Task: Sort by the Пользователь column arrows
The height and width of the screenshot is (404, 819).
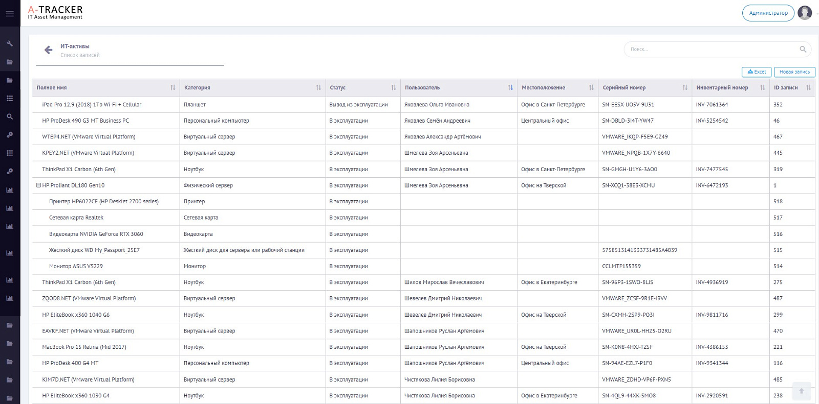Action: tap(510, 88)
